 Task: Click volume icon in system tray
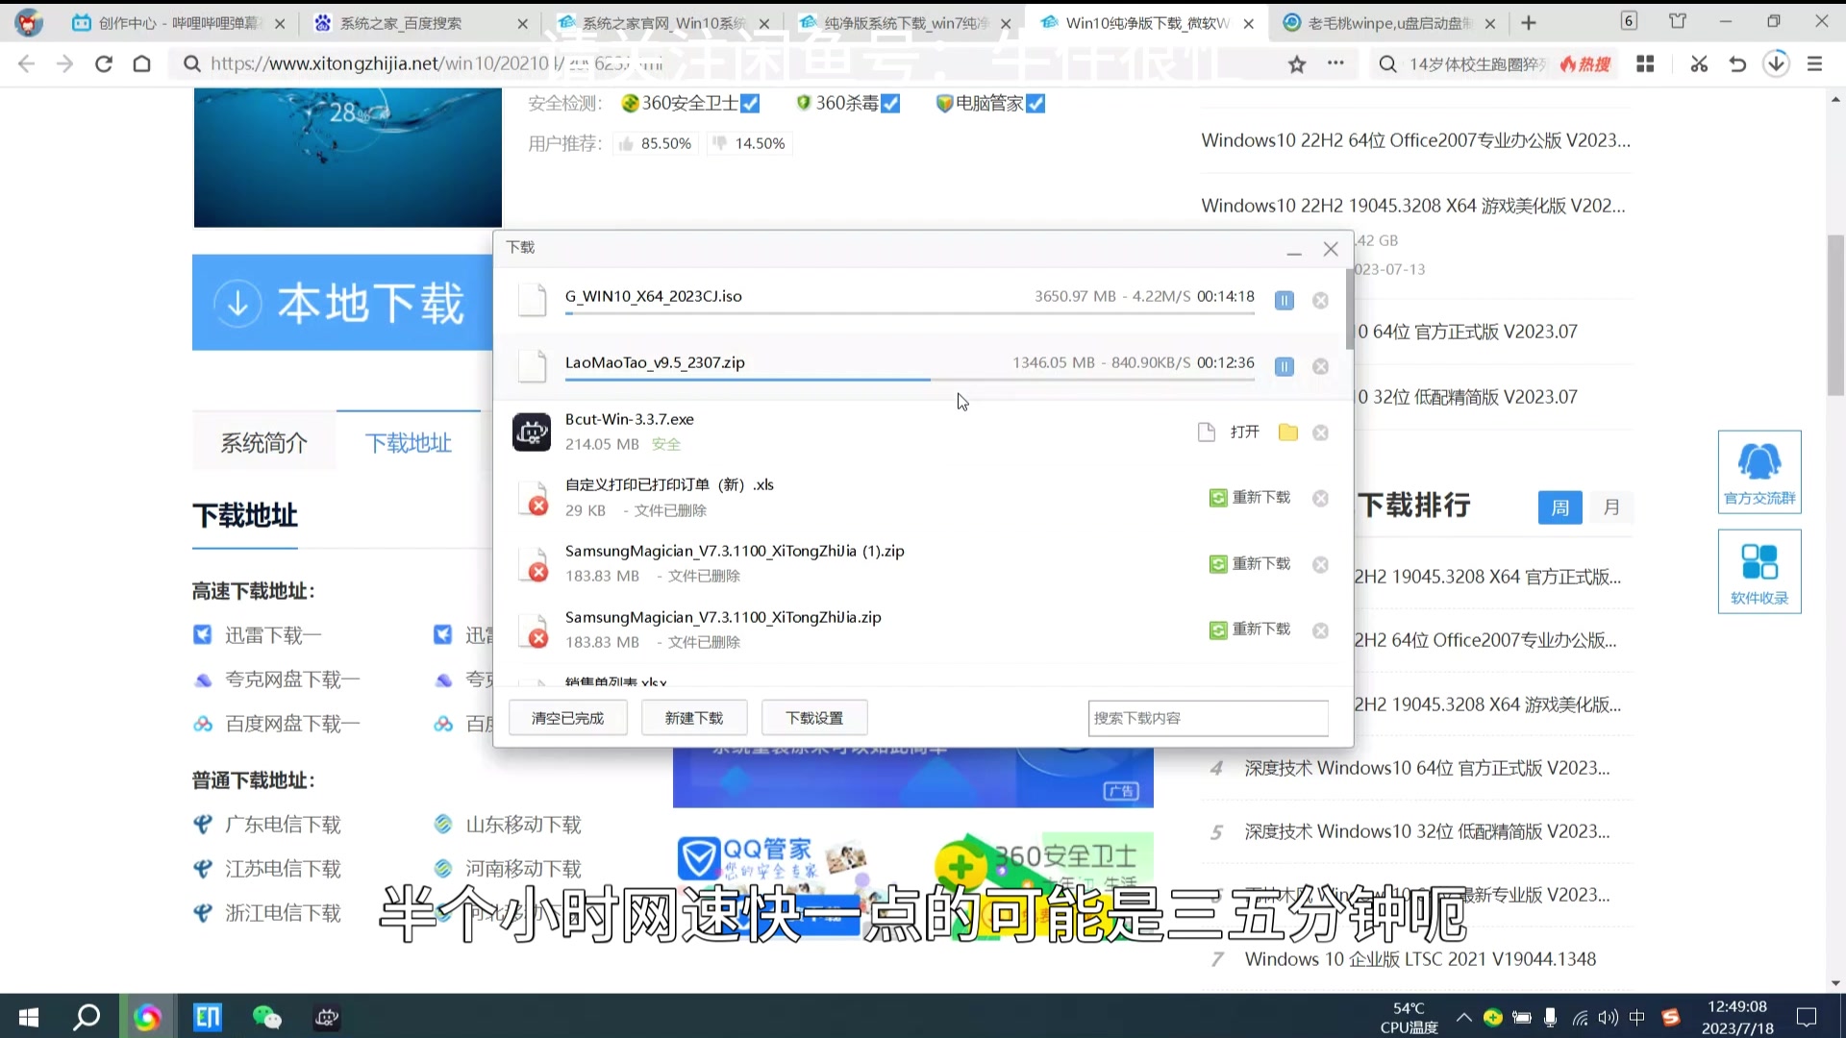pos(1608,1017)
